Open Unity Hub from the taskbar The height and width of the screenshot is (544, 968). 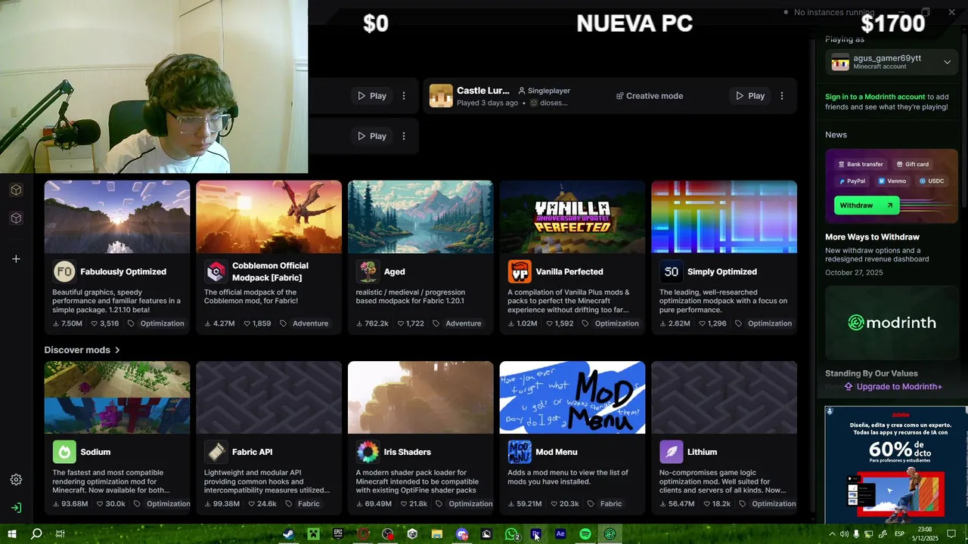click(x=412, y=534)
